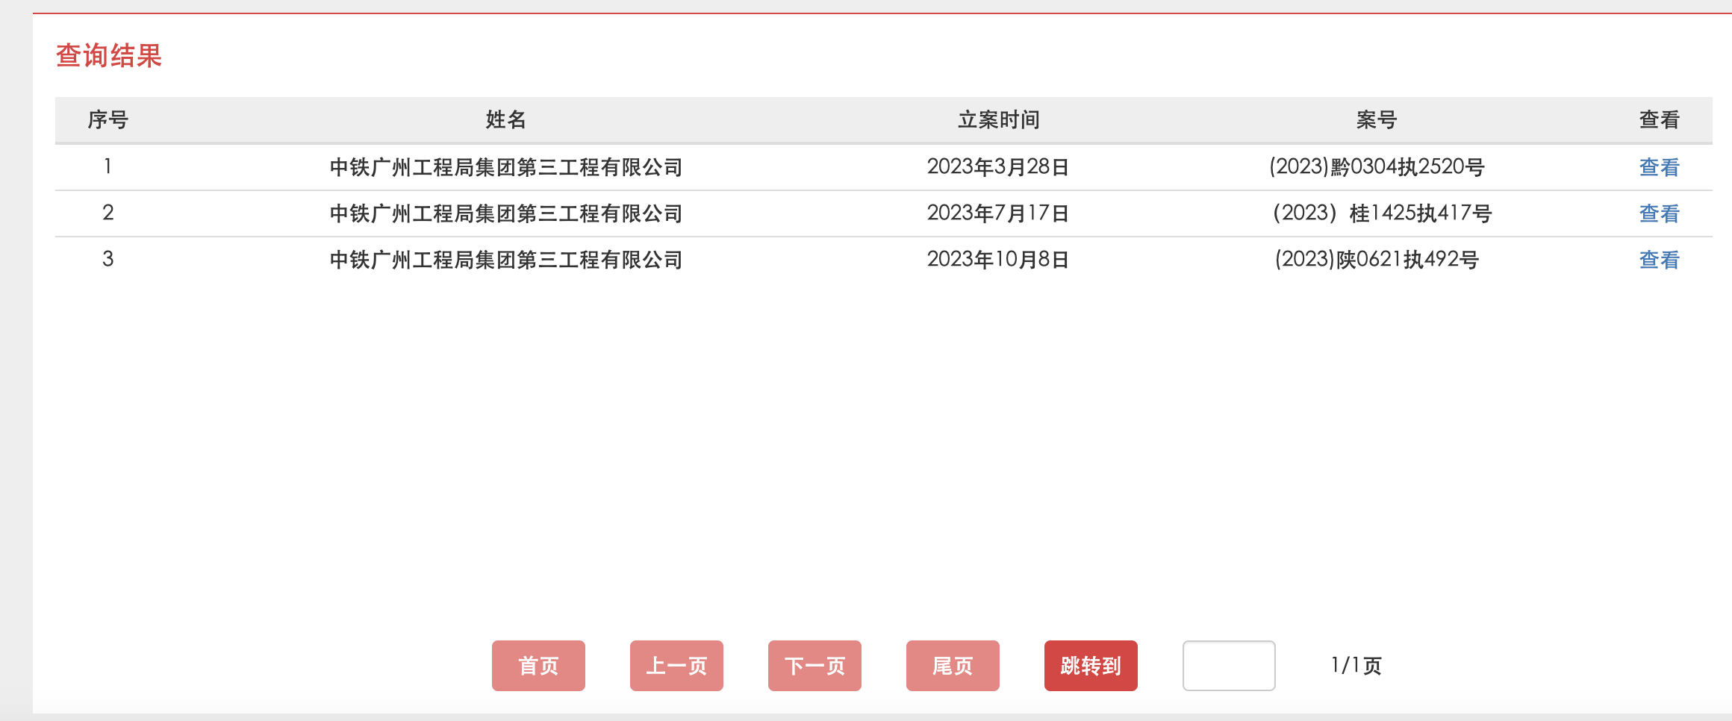
Task: Select the company name in row 2
Action: point(506,213)
